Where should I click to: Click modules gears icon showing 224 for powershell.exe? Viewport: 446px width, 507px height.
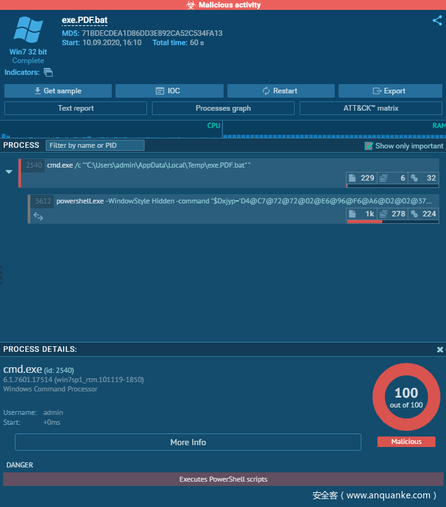click(x=414, y=214)
